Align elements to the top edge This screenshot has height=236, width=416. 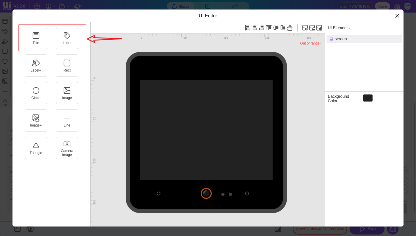[269, 28]
